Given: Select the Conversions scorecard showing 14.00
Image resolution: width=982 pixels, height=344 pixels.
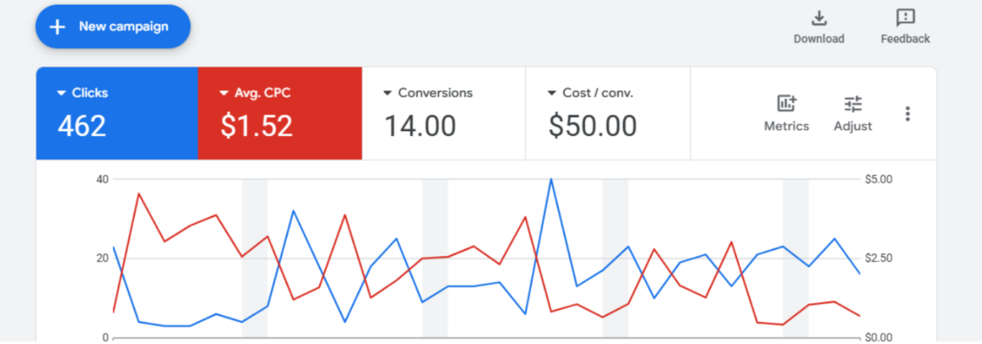Looking at the screenshot, I should [444, 113].
